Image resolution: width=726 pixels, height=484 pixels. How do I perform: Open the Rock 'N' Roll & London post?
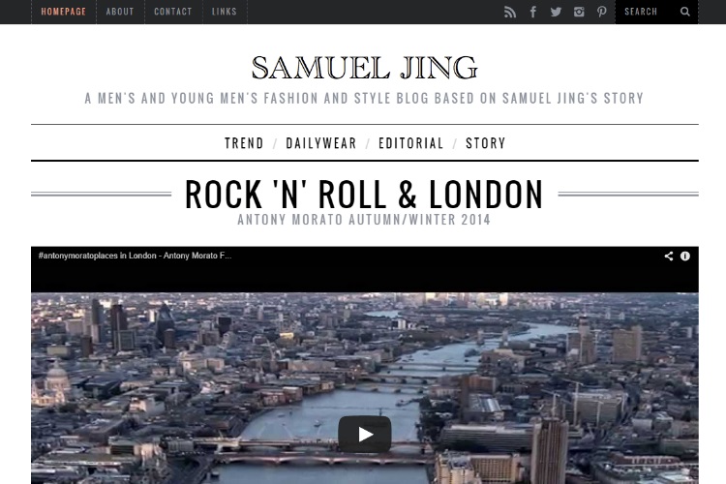point(364,195)
